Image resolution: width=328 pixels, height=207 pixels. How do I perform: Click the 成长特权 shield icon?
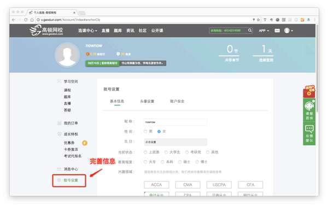coord(60,134)
